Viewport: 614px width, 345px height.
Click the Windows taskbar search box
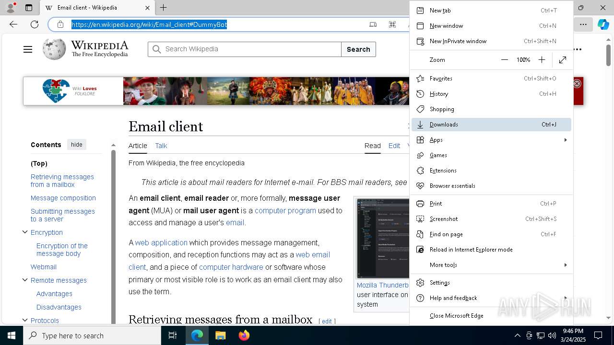point(92,335)
